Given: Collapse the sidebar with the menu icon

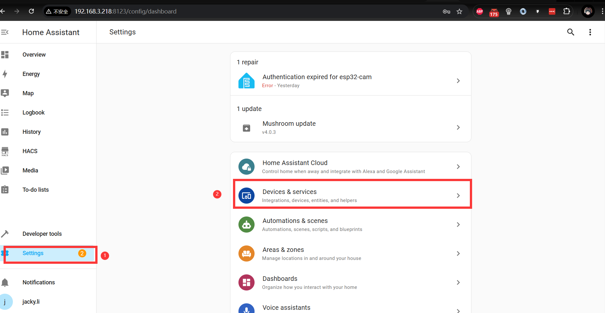Looking at the screenshot, I should pyautogui.click(x=5, y=32).
